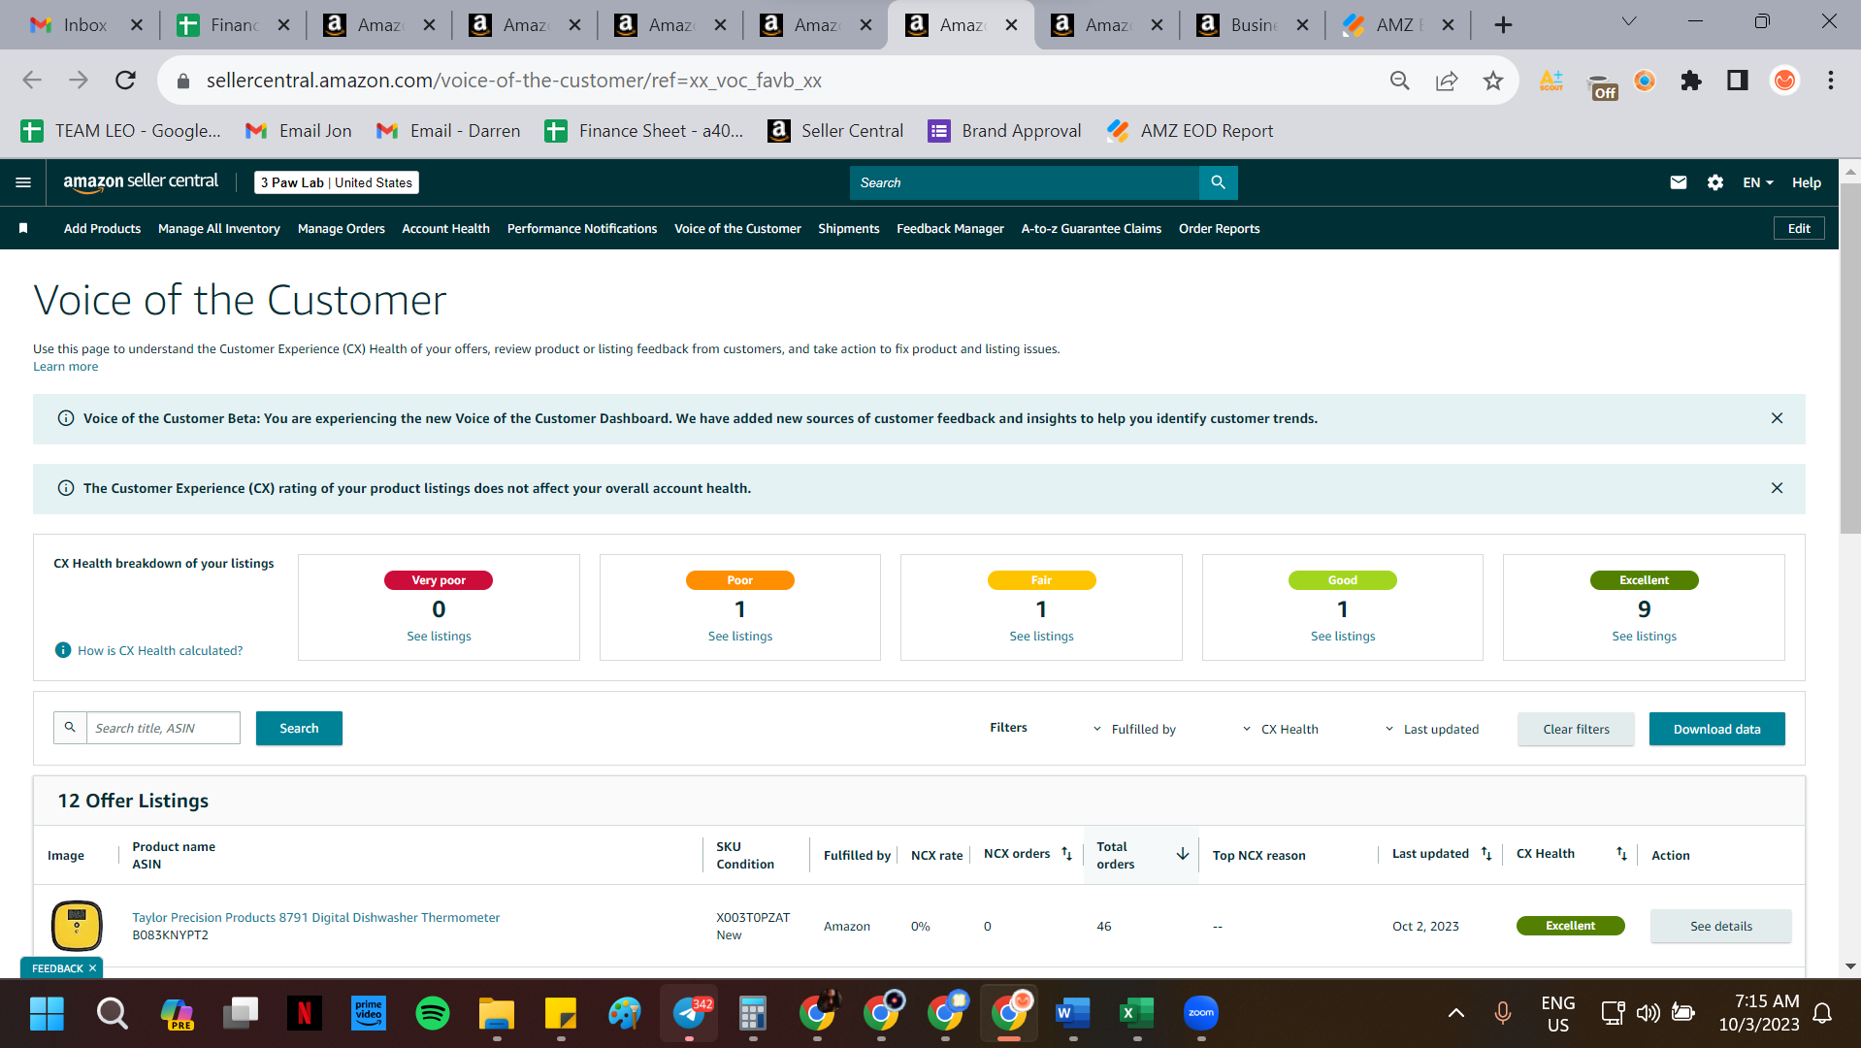Screen dimensions: 1861x1048
Task: Open the Learn more link
Action: [65, 366]
